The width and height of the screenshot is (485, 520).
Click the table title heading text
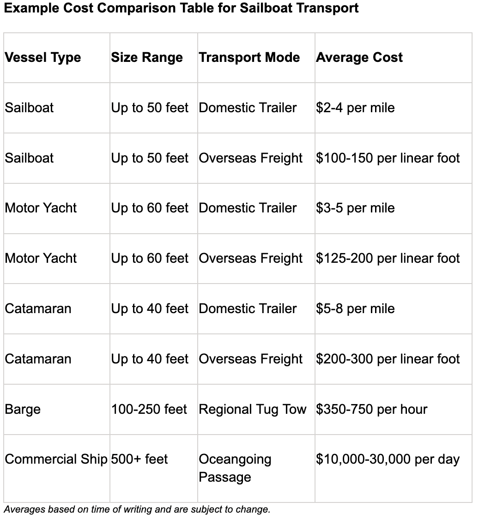181,8
